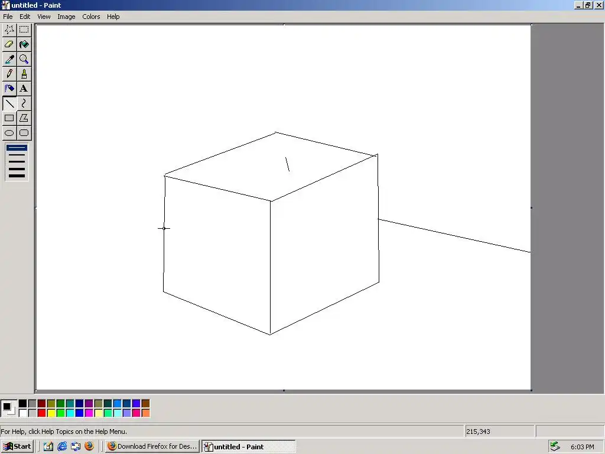605x454 pixels.
Task: Click the Paint icon in the title bar
Action: tap(5, 5)
